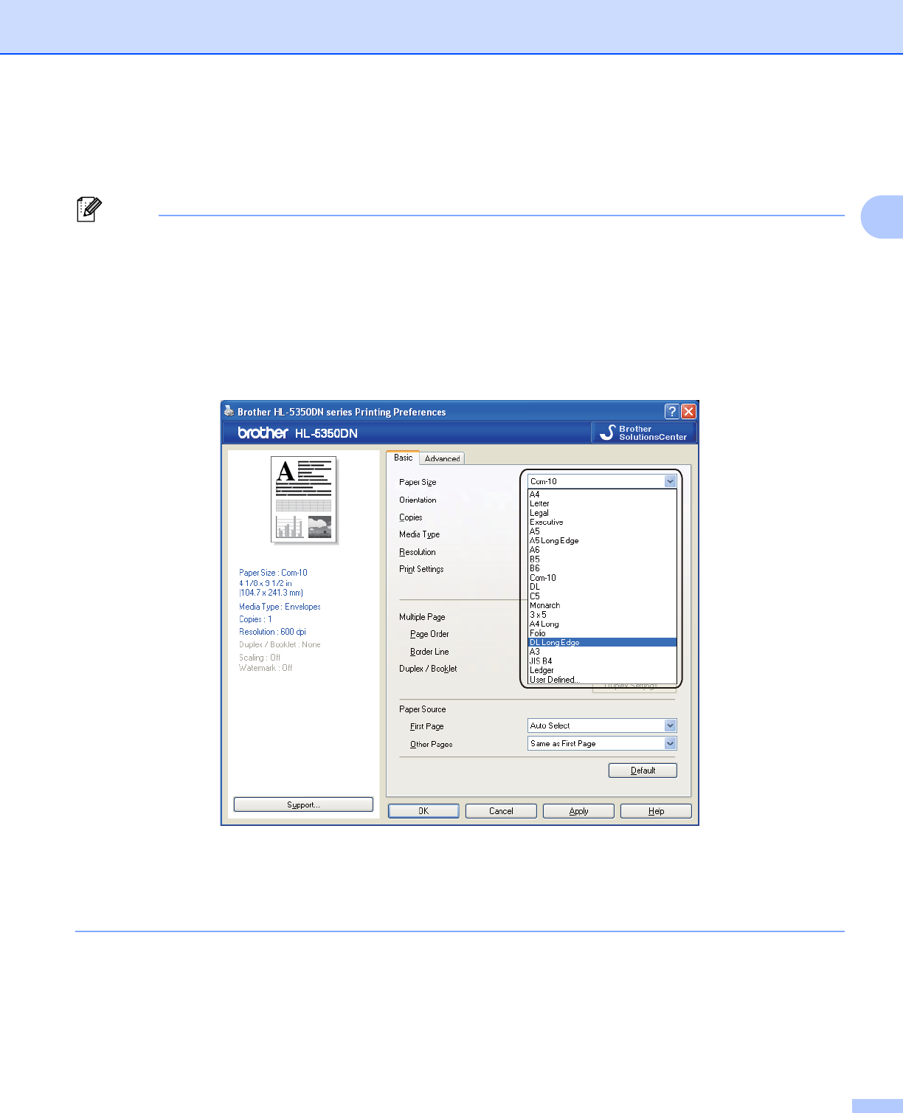Viewport: 903px width, 1113px height.
Task: Click the Media Type : Envelopes summary text
Action: [280, 607]
